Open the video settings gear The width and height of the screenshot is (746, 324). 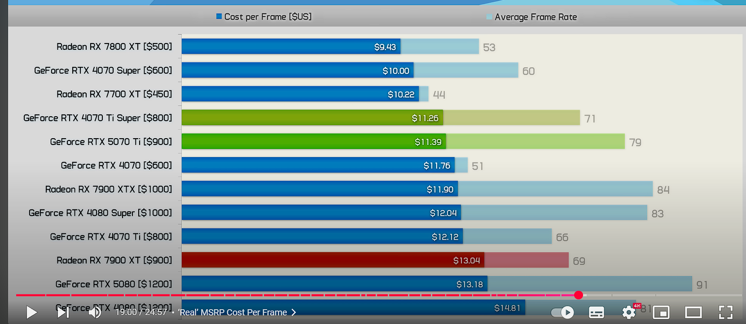click(629, 312)
